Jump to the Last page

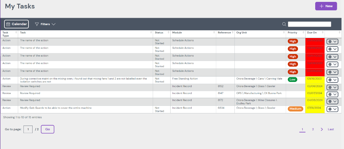(x=331, y=129)
